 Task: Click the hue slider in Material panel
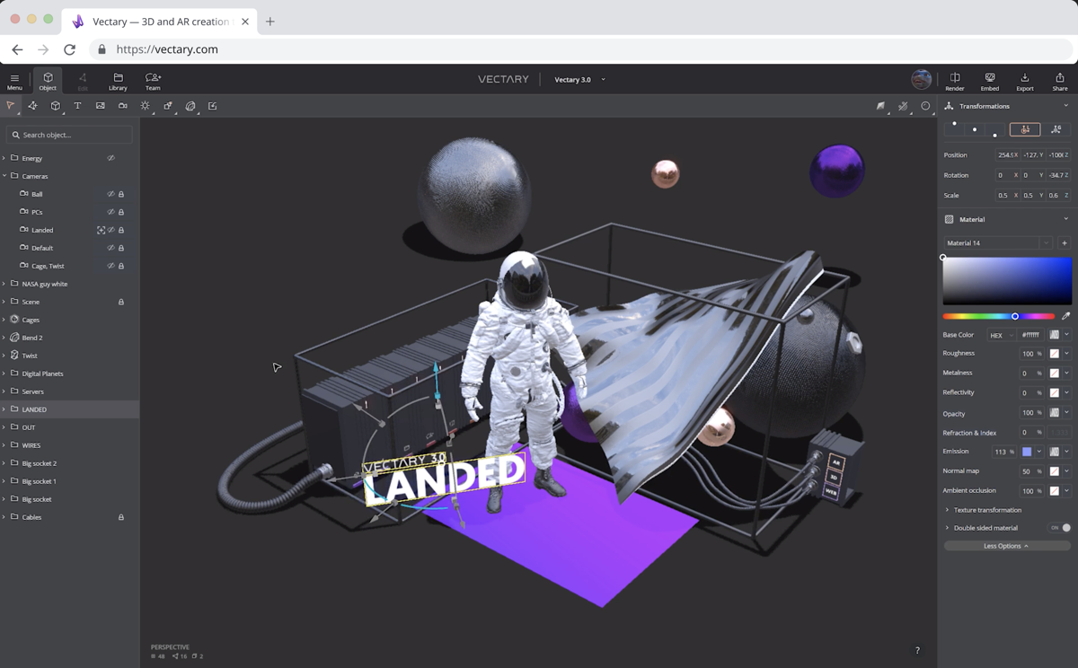point(998,316)
